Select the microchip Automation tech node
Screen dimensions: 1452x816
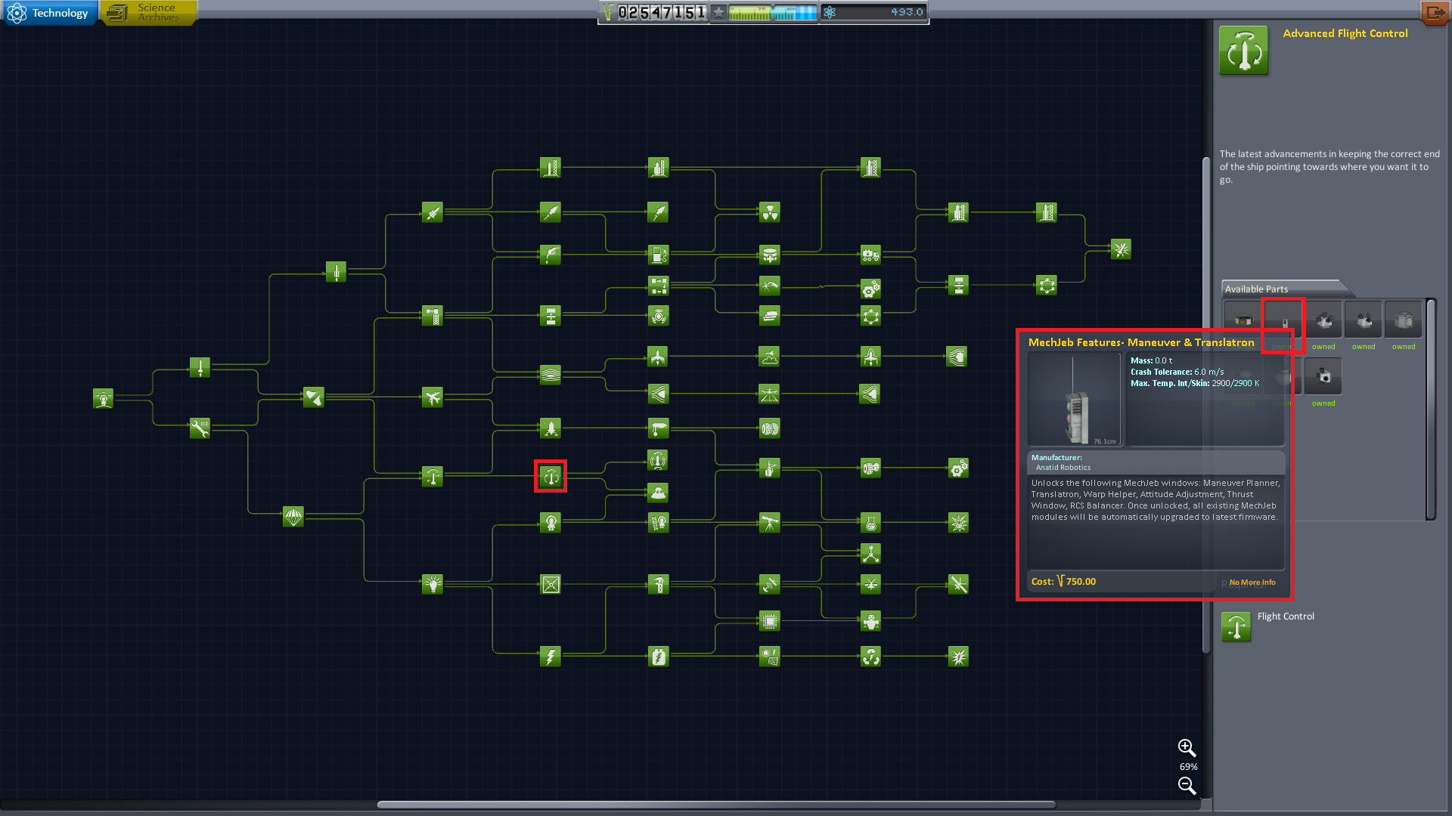[770, 621]
